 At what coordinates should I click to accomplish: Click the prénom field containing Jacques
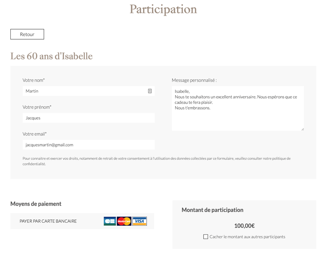(89, 118)
